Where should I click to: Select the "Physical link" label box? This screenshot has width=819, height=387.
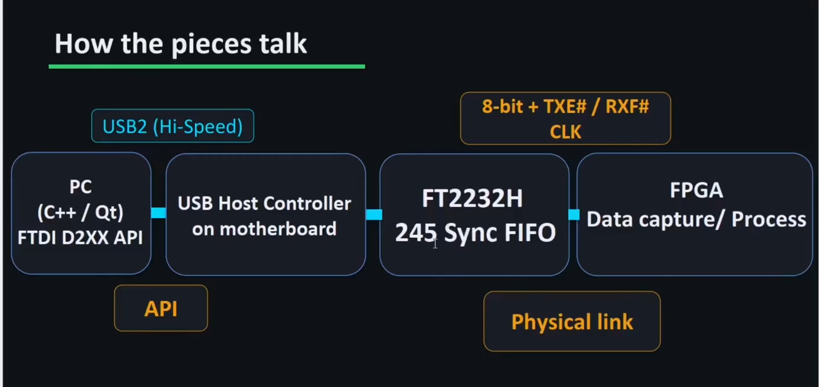point(572,322)
